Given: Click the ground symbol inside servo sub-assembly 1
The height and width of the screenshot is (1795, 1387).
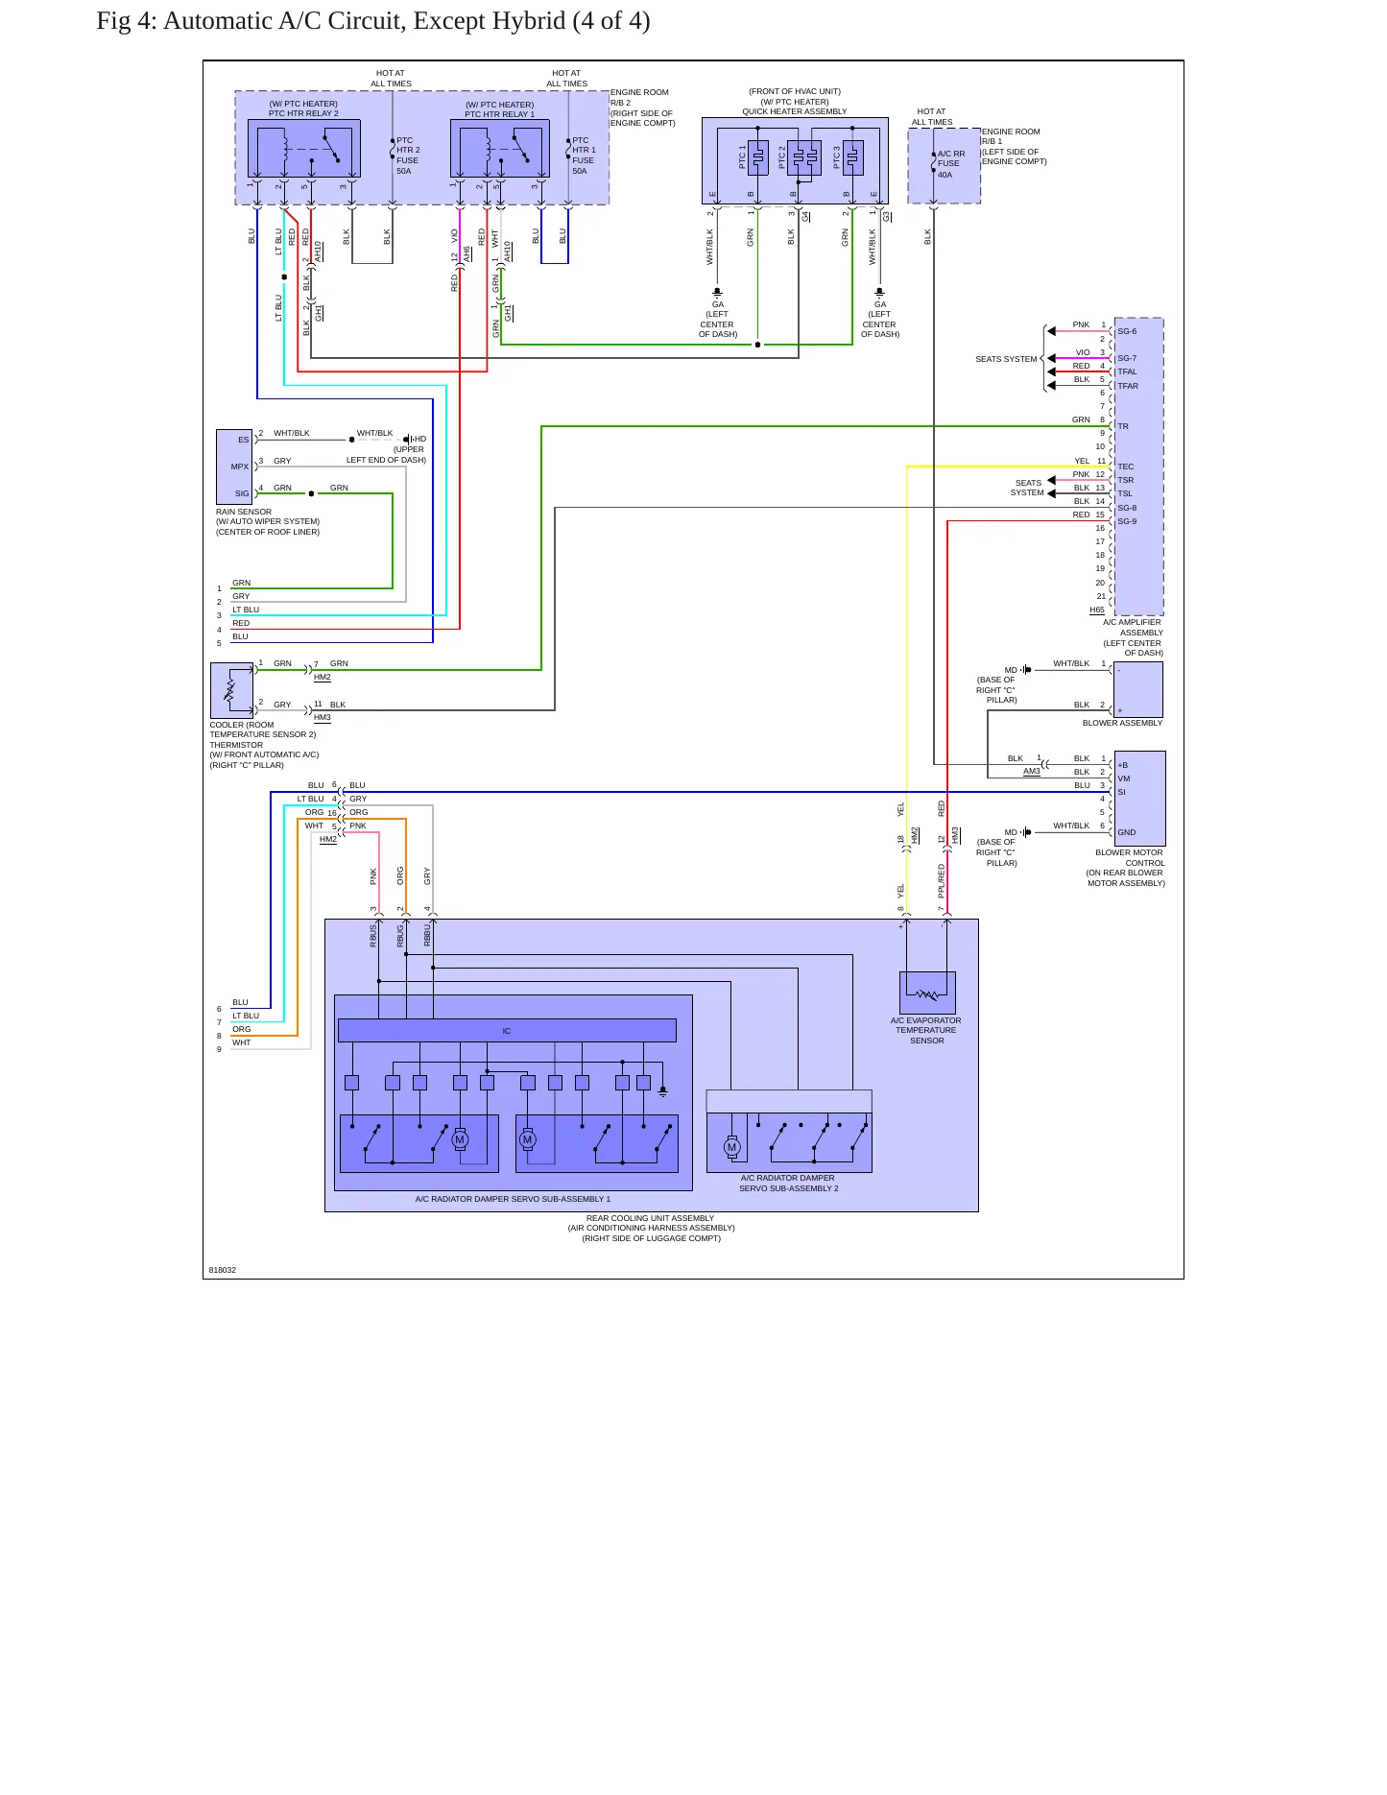Looking at the screenshot, I should [662, 1091].
